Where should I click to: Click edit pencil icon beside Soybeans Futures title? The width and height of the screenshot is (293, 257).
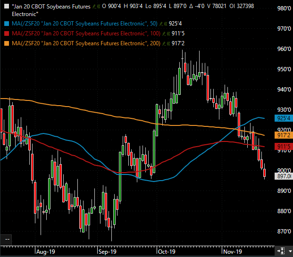[94, 7]
